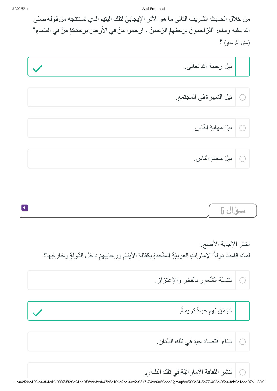Click the Alef Frontend page title
The width and height of the screenshot is (277, 391).
pos(154,9)
